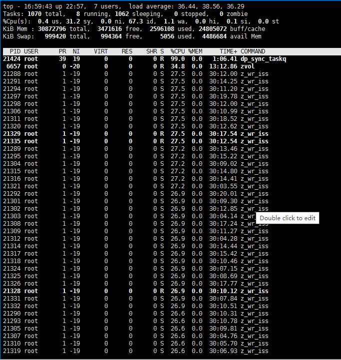Image resolution: width=341 pixels, height=360 pixels.
Task: Click the load average 36.44 value
Action: pyautogui.click(x=186, y=6)
